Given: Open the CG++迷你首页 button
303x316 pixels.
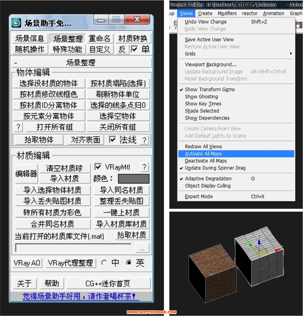Looking at the screenshot, I should coord(108,283).
